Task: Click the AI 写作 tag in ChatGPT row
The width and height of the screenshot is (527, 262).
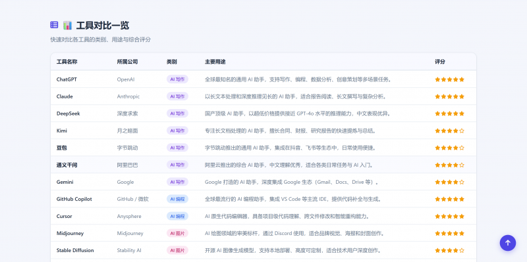Action: 177,79
